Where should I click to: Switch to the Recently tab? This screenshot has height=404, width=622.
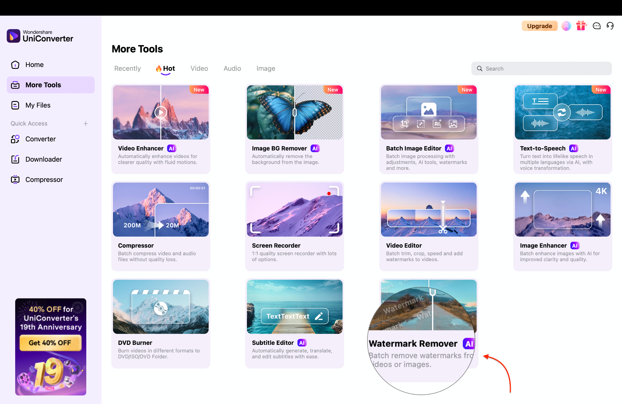click(x=127, y=69)
